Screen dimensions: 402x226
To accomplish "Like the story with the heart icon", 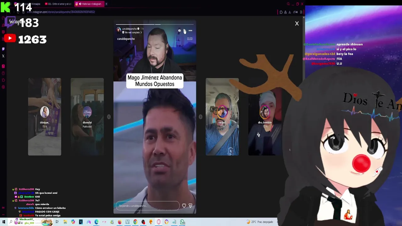I will [x=184, y=206].
